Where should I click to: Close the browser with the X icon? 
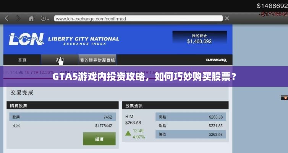[227, 18]
